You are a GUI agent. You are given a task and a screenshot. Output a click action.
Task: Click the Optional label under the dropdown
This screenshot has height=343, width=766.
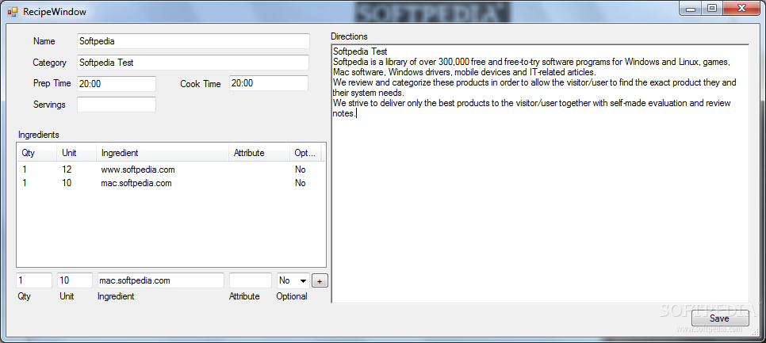tap(292, 296)
